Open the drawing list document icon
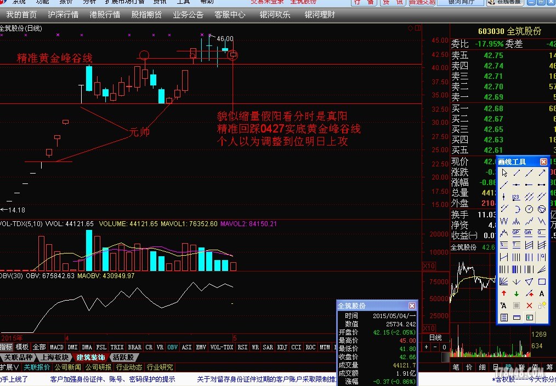Image resolution: width=556 pixels, height=386 pixels. click(504, 318)
